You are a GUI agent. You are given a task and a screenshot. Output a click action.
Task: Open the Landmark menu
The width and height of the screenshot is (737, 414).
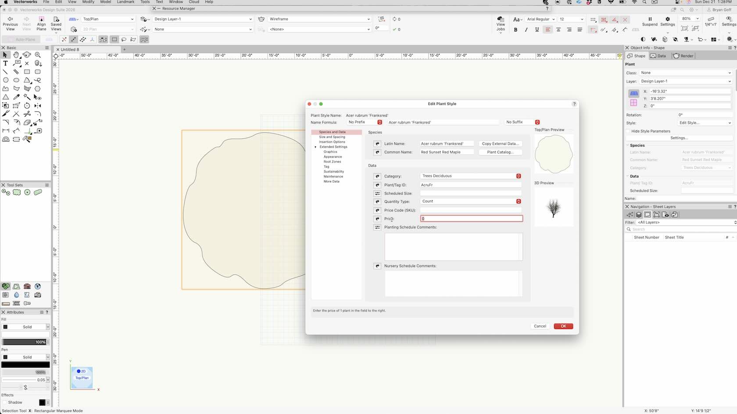(x=125, y=2)
